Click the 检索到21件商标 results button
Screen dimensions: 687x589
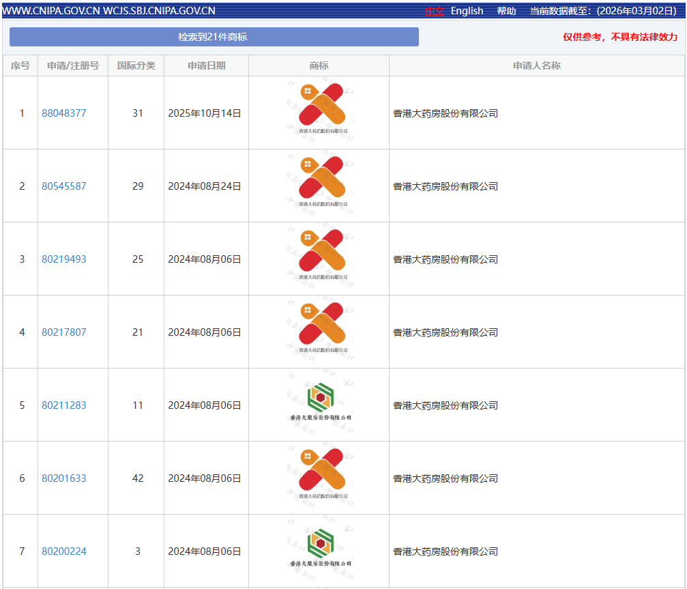214,37
